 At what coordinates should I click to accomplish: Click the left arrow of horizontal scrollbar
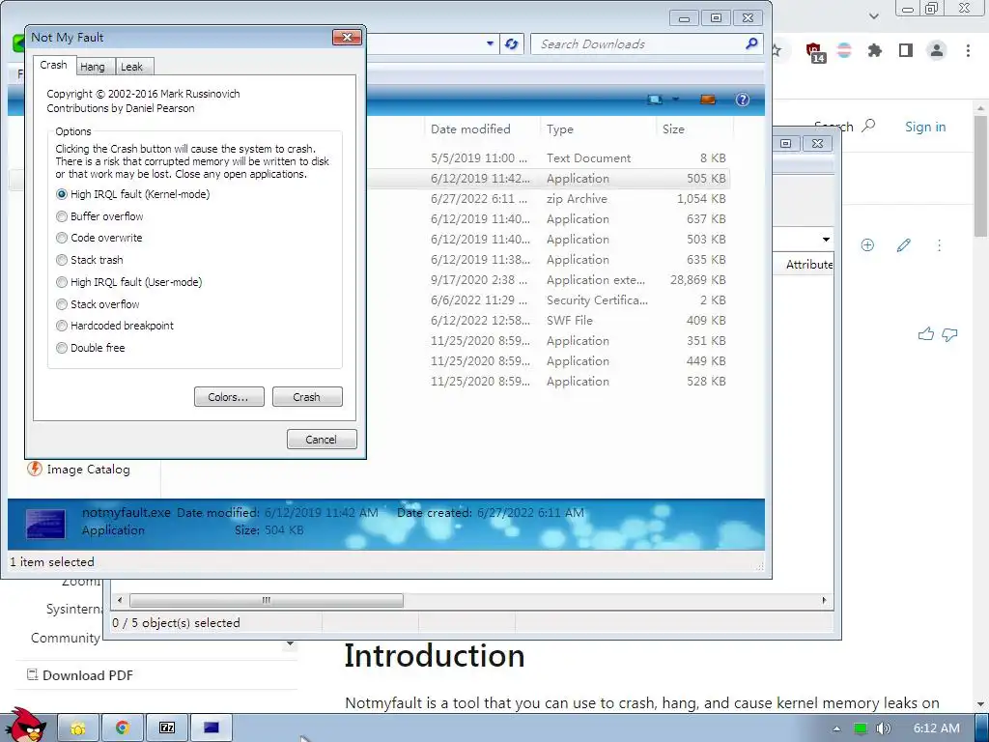click(120, 600)
